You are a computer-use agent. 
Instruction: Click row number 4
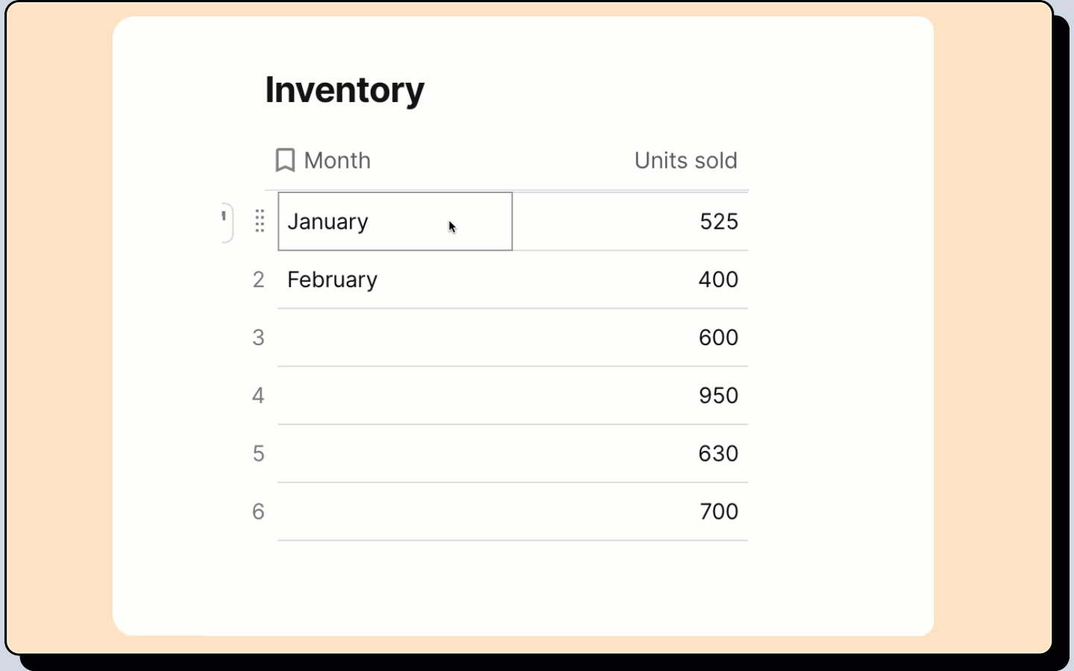258,396
